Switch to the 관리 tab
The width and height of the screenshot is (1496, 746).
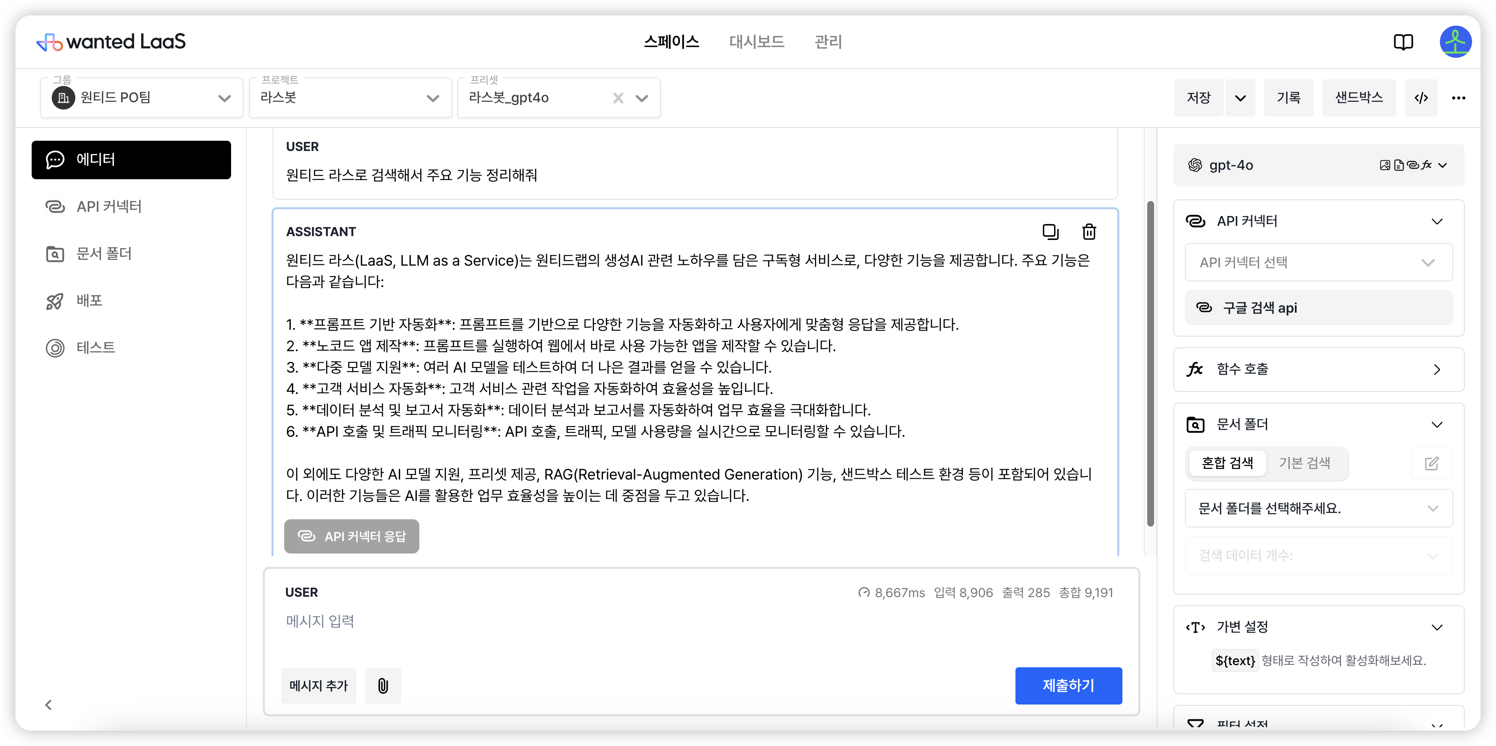[x=828, y=42]
